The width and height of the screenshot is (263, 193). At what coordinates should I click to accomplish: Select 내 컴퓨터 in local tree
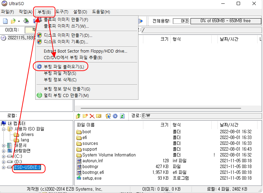pyautogui.click(x=16, y=124)
